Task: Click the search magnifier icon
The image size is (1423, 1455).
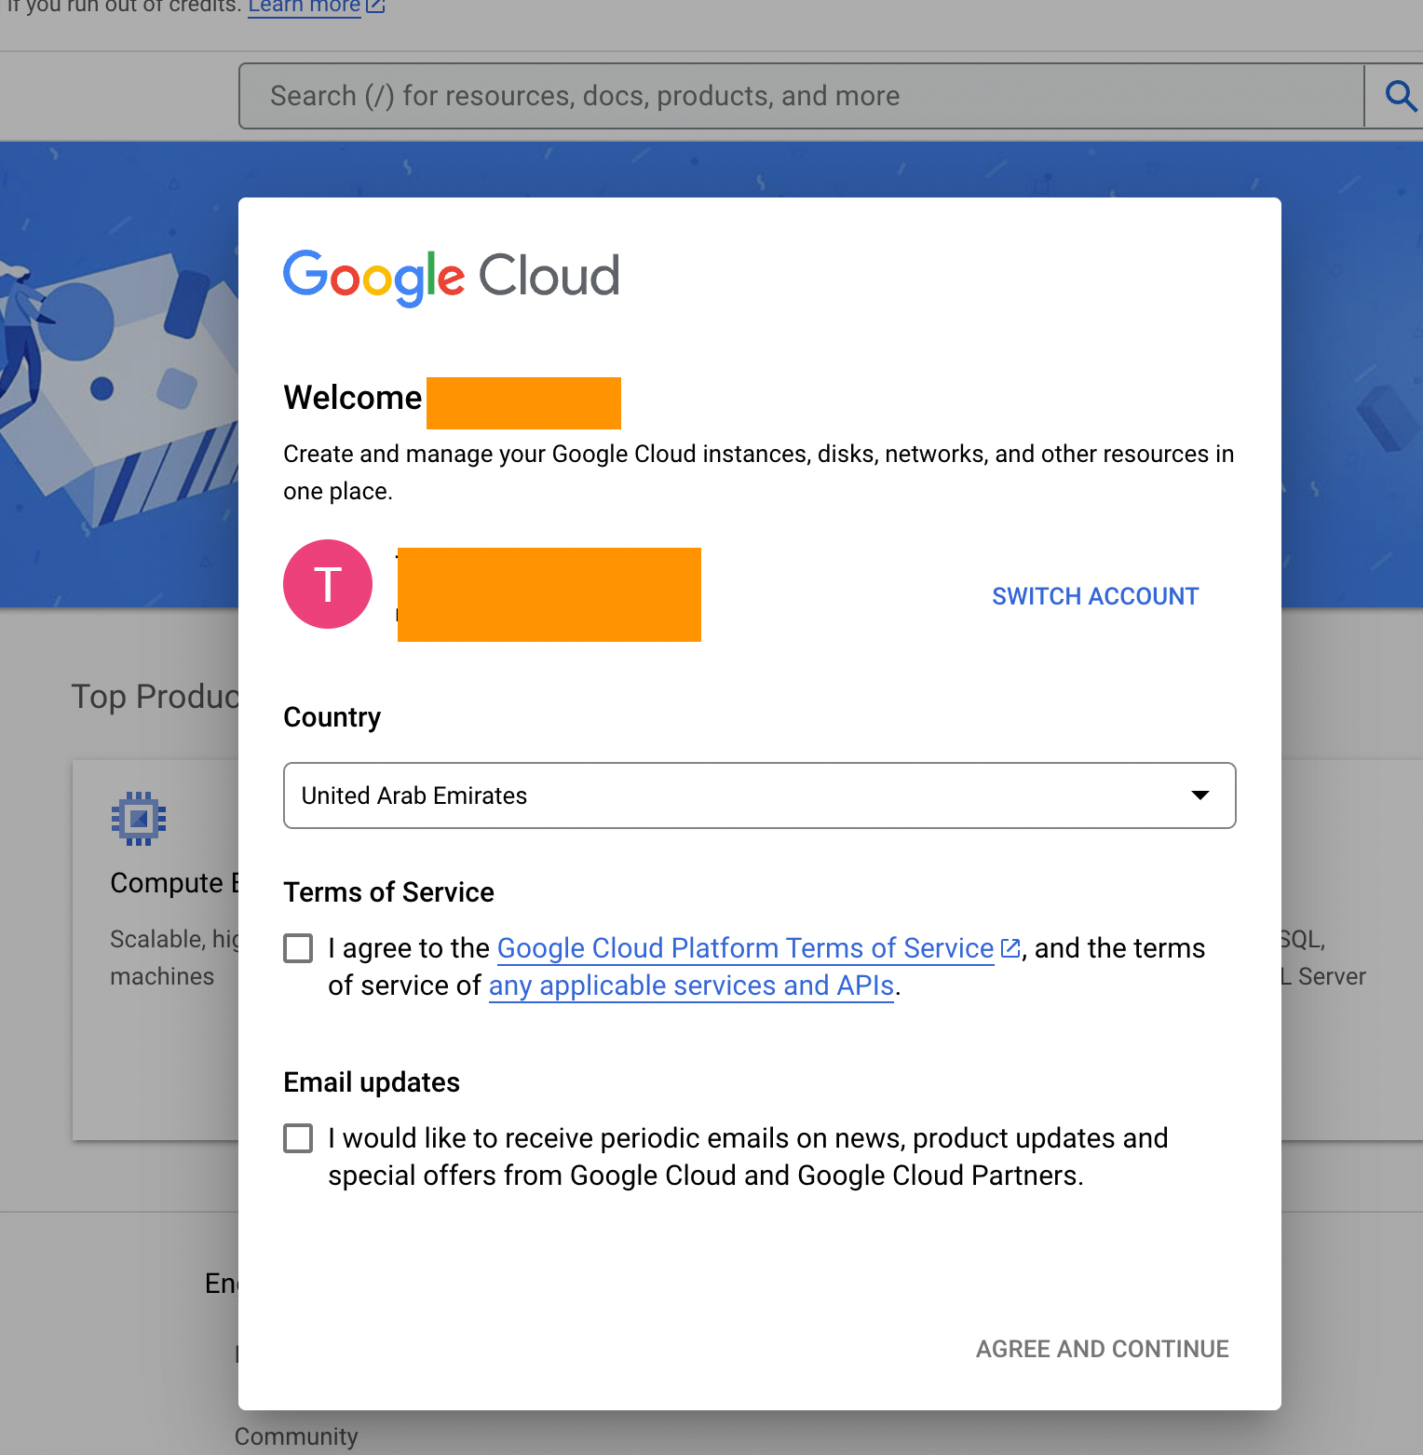Action: (1399, 96)
